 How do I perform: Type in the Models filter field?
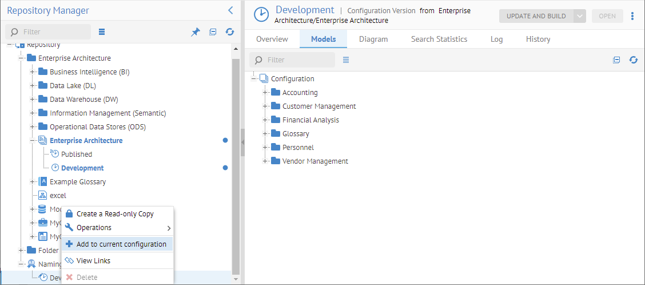tap(300, 60)
